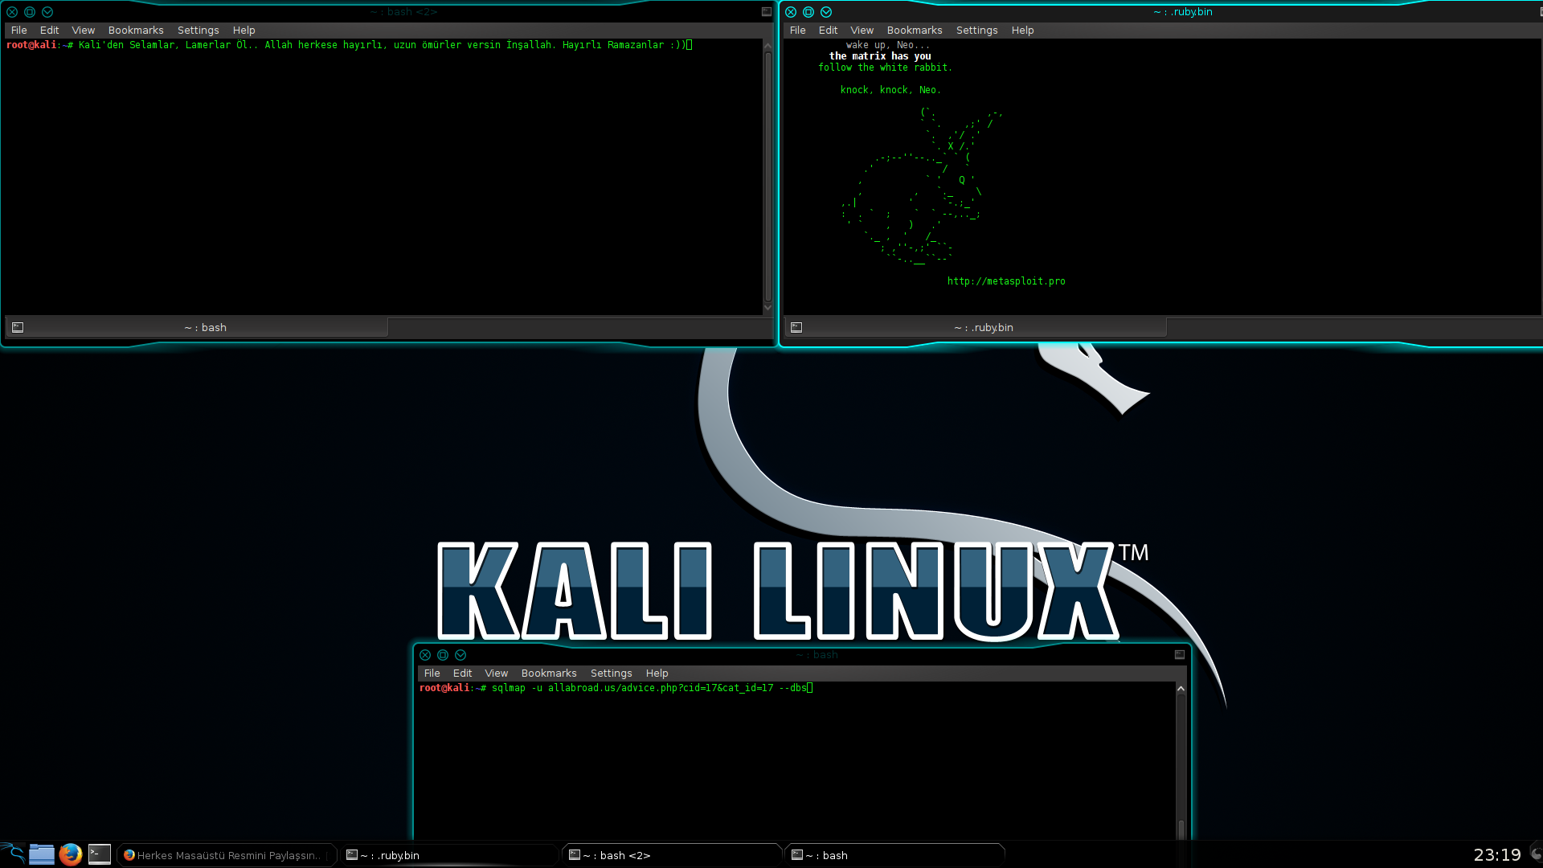1543x868 pixels.
Task: Open Settings menu in the .ruby.bin window
Action: click(x=977, y=31)
